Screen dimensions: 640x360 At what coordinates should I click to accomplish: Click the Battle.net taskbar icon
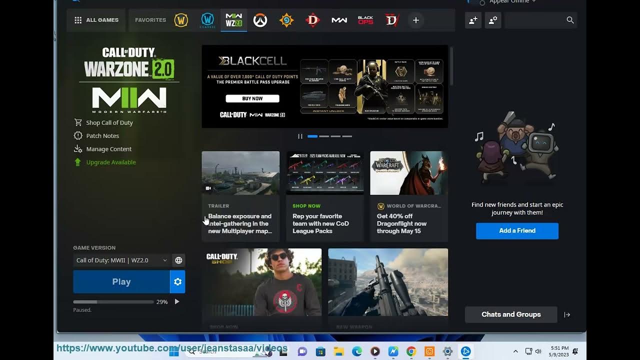465,351
